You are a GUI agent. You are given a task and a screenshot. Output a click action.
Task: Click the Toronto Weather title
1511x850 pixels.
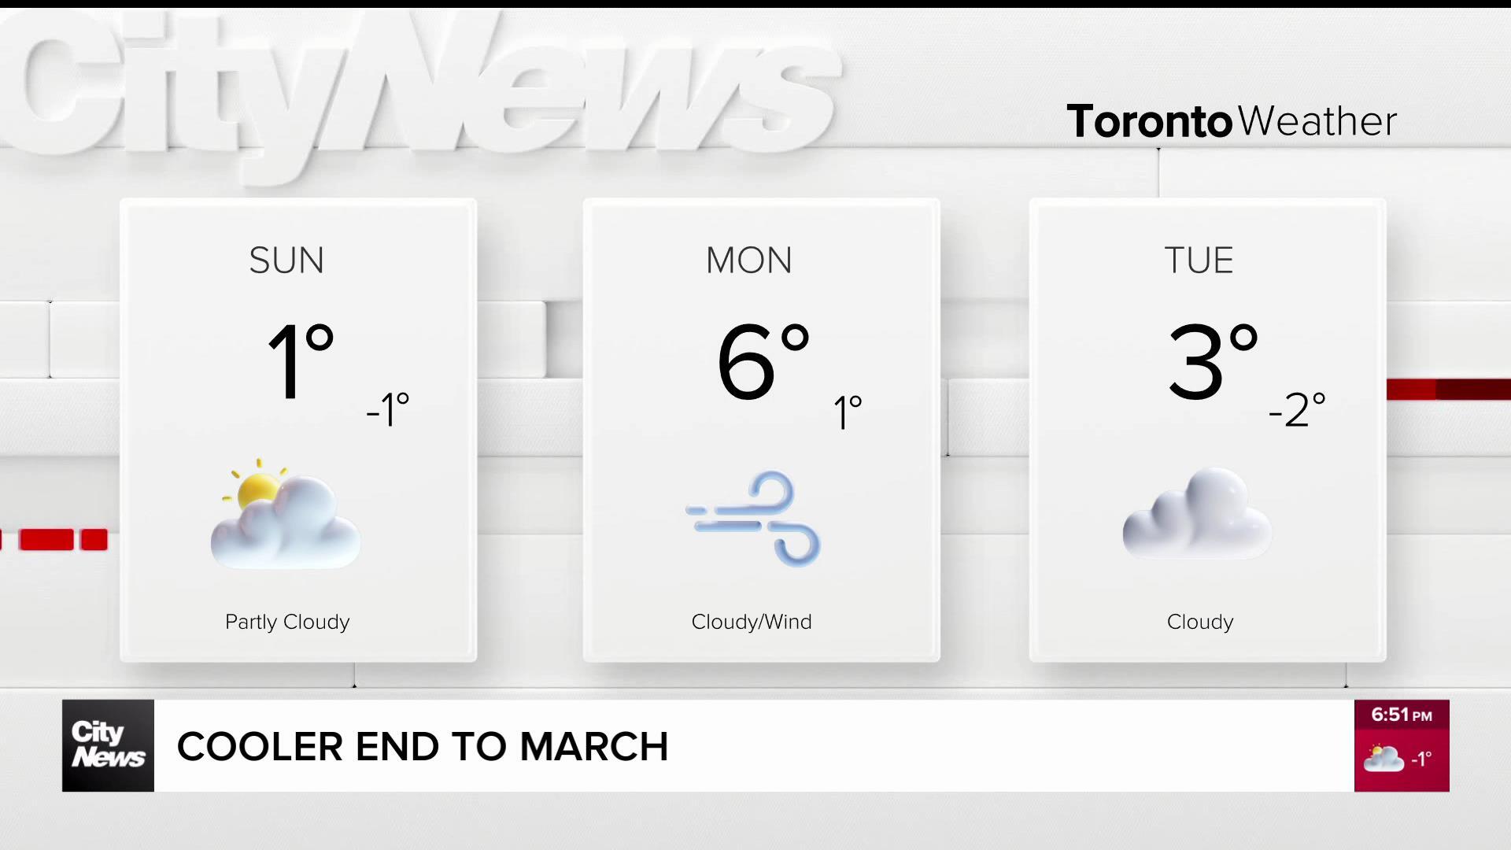coord(1231,121)
